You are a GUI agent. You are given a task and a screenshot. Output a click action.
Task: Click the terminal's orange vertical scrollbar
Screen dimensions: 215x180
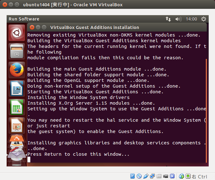click(x=206, y=111)
